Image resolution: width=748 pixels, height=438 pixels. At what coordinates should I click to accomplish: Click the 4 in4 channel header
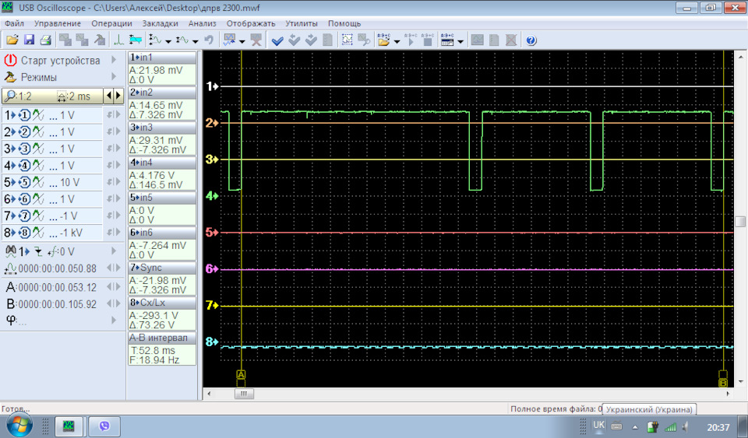[x=162, y=163]
